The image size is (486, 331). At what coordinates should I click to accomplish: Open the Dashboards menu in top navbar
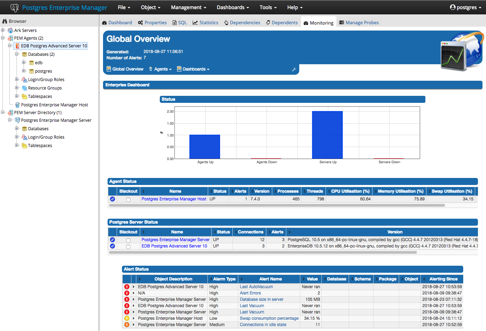click(x=233, y=7)
